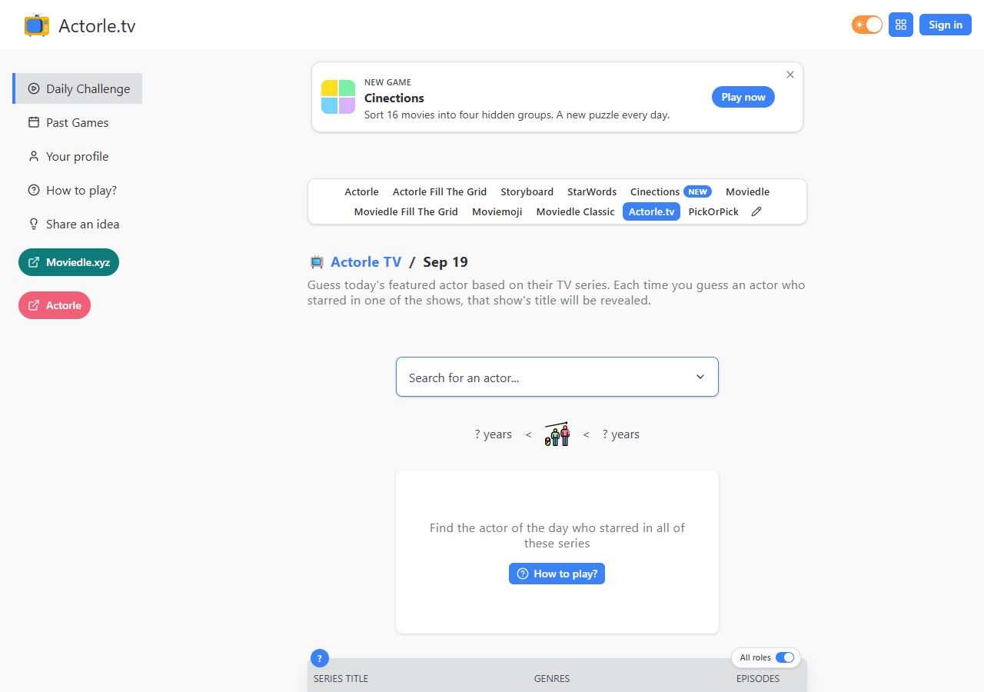Toggle the All roles switch

click(785, 657)
